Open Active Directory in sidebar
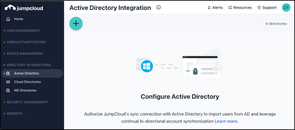 26,74
